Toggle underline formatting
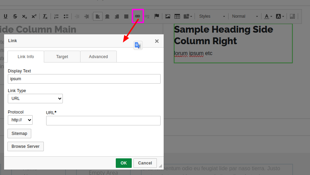Image resolution: width=310 pixels, height=175 pixels. (5, 16)
